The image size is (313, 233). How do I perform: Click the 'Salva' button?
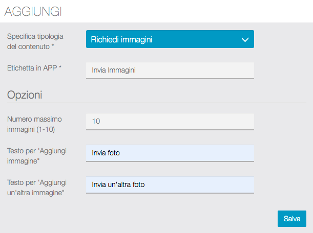[x=292, y=218]
